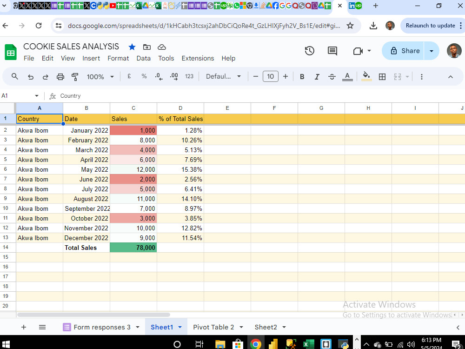This screenshot has width=465, height=349.
Task: Add a new sheet plus button
Action: coord(24,327)
